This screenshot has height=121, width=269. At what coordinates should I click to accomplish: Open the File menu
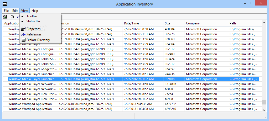pyautogui.click(x=6, y=10)
